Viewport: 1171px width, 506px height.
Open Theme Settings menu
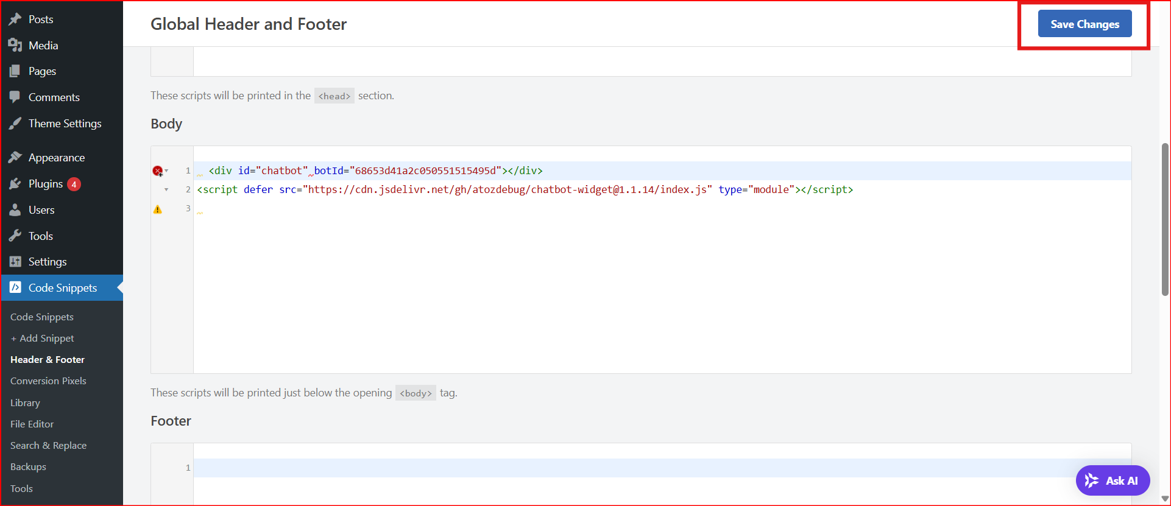click(x=62, y=124)
